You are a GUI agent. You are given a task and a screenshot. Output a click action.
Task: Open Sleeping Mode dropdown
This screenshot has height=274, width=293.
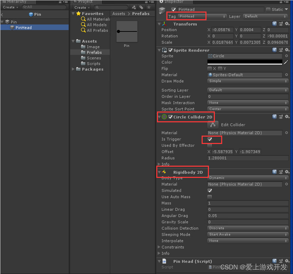[x=248, y=235]
